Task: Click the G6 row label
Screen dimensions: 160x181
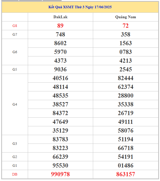Action: 15,52
